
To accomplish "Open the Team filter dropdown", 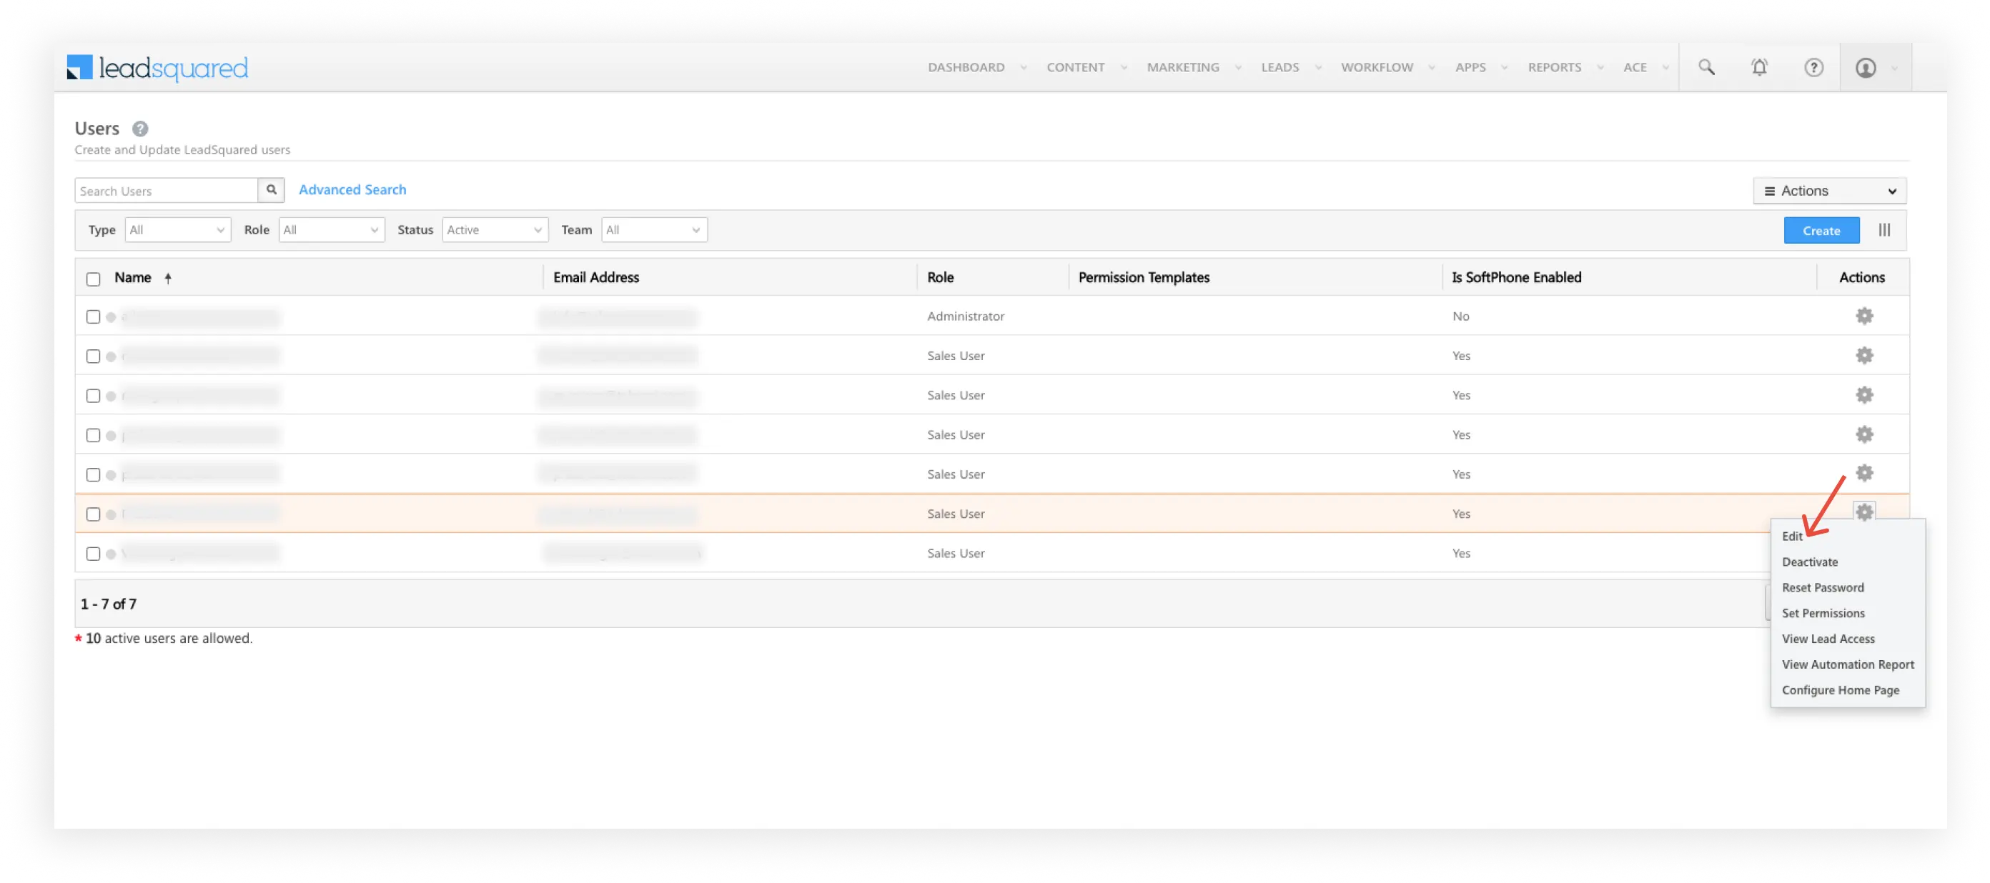I will (x=654, y=229).
